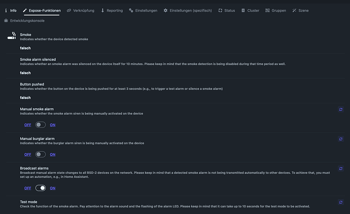Screen dimensions: 350x214
Task: Disable the Broadcast alarms switch
Action: tap(41, 188)
